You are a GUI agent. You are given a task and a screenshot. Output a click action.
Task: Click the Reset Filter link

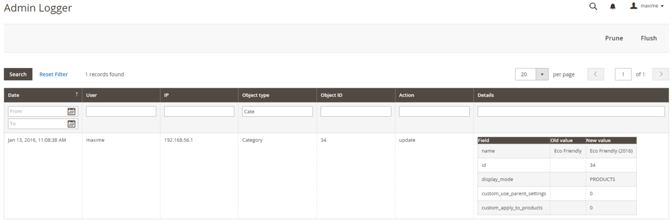(53, 74)
